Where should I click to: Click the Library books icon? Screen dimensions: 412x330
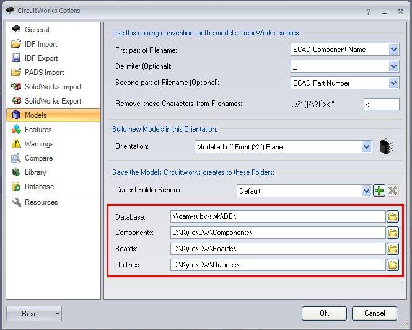pyautogui.click(x=16, y=172)
